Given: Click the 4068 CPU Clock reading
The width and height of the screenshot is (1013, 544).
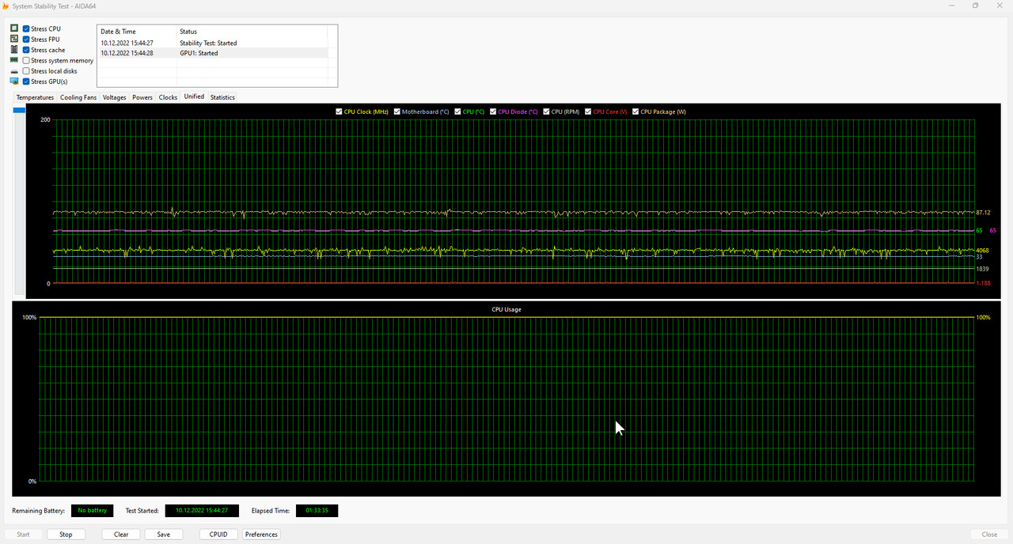Looking at the screenshot, I should [982, 251].
